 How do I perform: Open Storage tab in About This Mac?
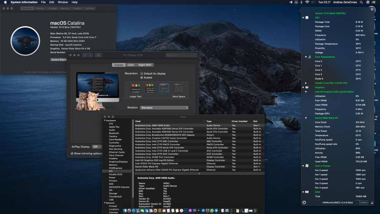pos(52,8)
